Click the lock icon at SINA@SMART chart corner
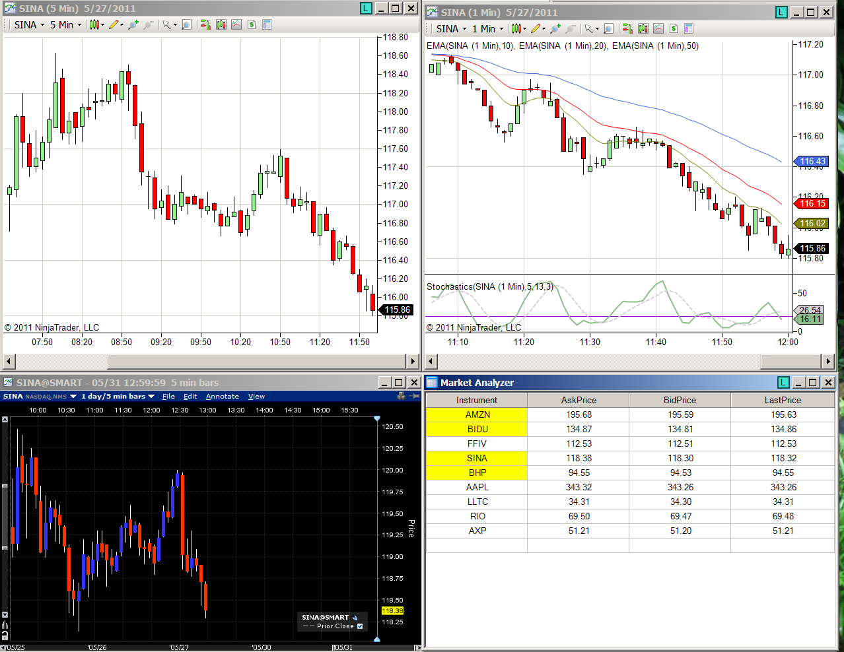844x652 pixels. [x=5, y=636]
